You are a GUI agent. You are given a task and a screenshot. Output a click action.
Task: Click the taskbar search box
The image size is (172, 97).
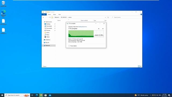pos(17,95)
